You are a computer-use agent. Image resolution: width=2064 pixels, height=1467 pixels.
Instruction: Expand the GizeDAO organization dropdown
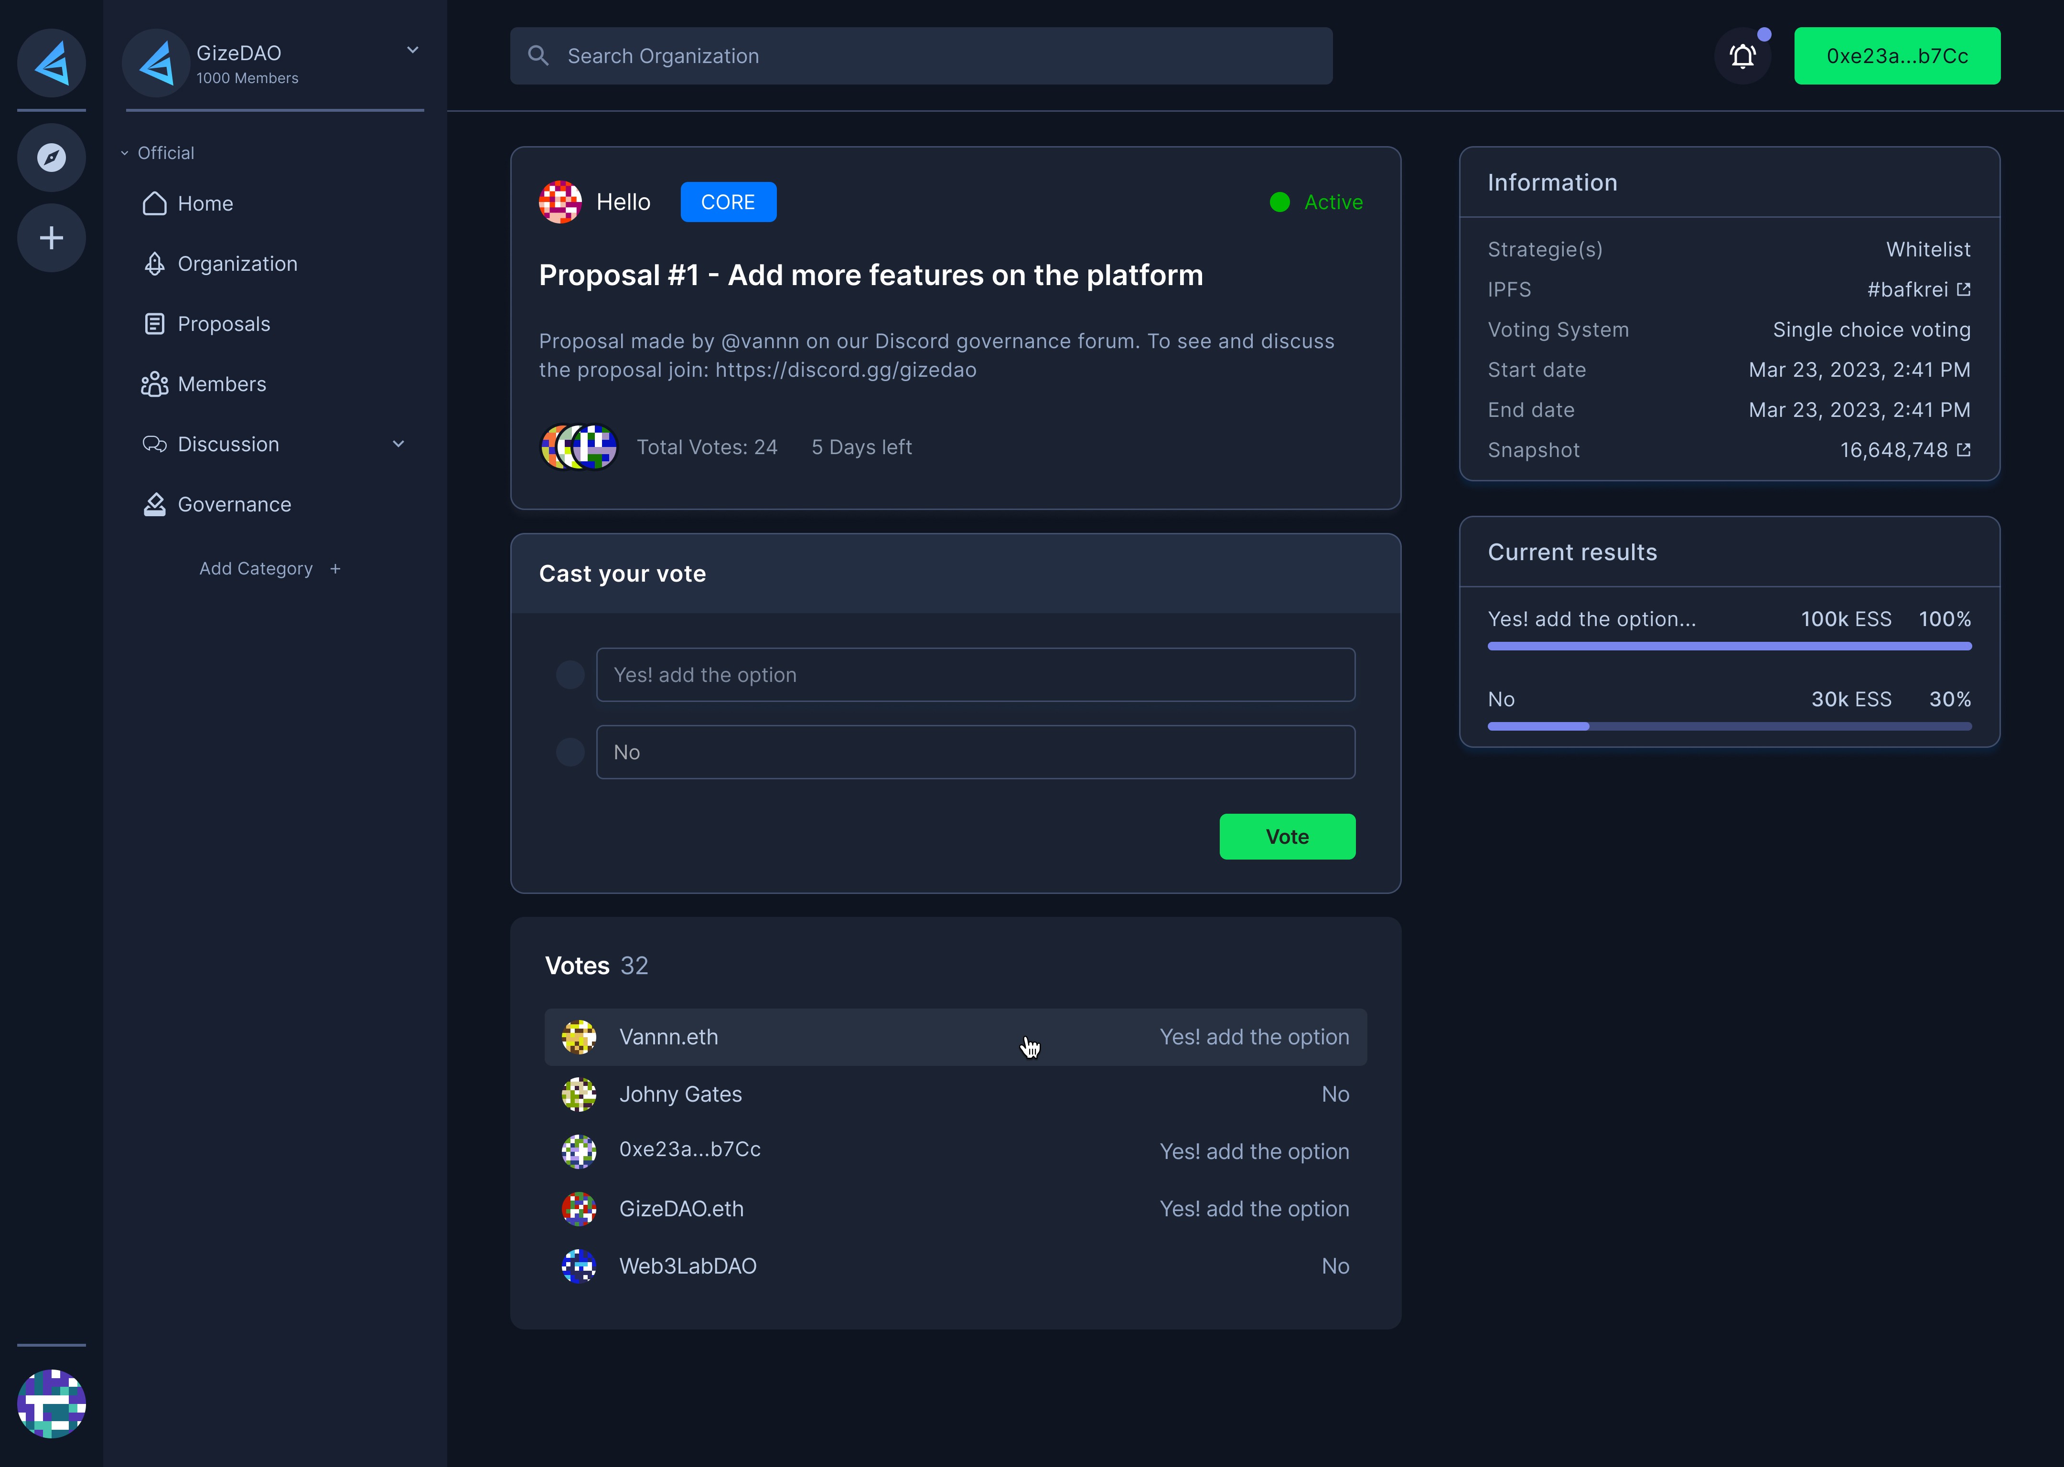pos(412,51)
